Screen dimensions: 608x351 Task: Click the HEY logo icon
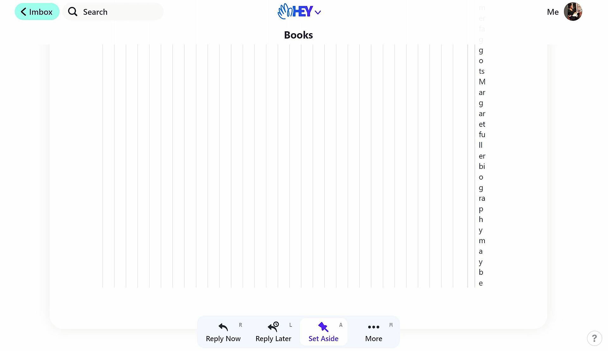point(295,11)
